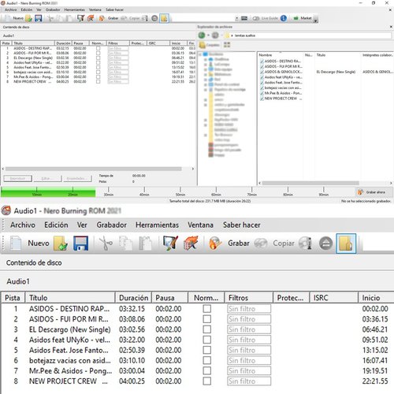Viewport: 394px width, 394px height.
Task: Open the toolbar overflow arrow after Market
Action: (x=316, y=20)
